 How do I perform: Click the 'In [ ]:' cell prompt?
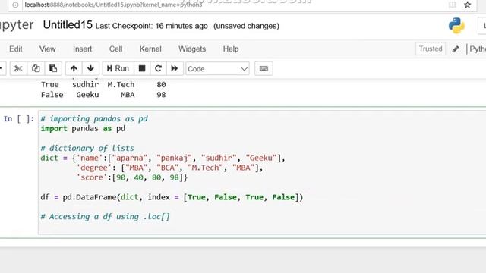pyautogui.click(x=18, y=118)
